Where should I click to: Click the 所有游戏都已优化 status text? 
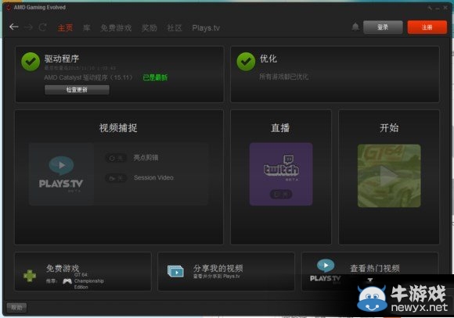pos(283,77)
